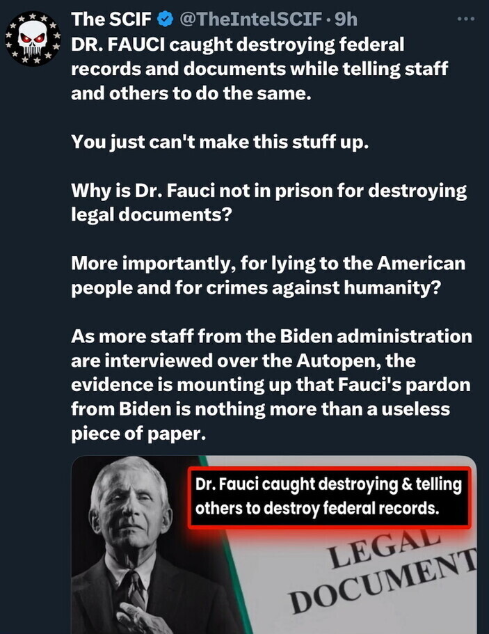Viewport: 489px width, 634px height.
Task: Open the 9h timestamp permalink
Action: [346, 19]
